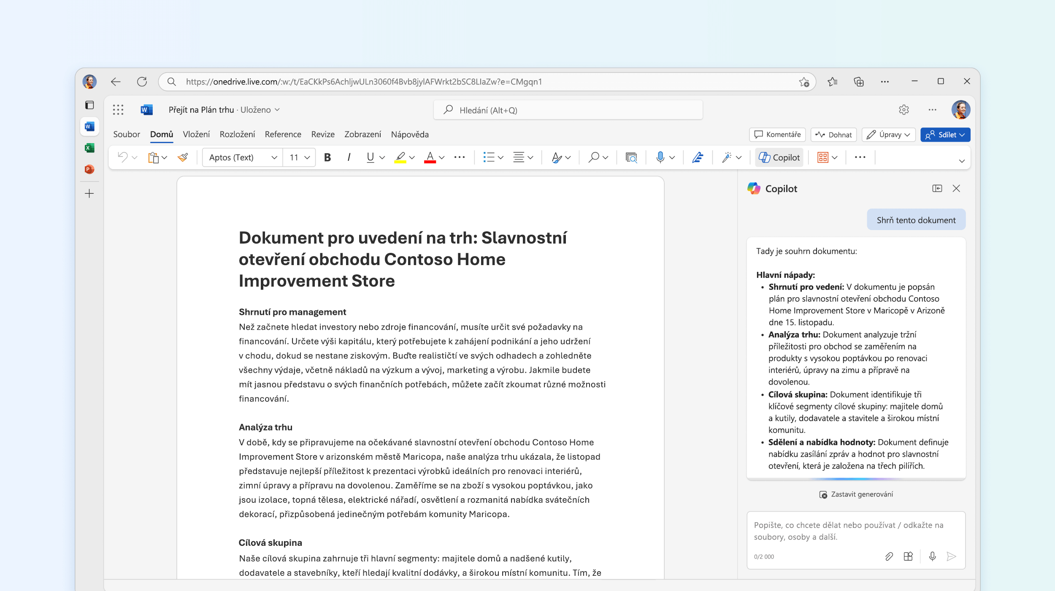Click the paragraph alignment icon
The height and width of the screenshot is (591, 1055).
(x=519, y=157)
